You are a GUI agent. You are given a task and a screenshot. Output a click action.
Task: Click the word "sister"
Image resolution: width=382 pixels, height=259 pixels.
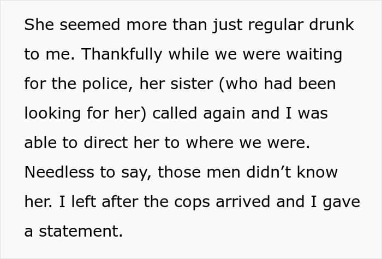pyautogui.click(x=192, y=84)
